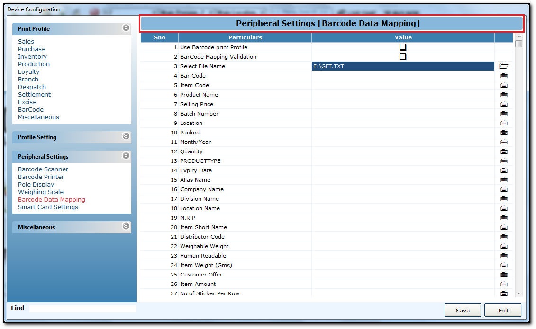Open Pole Display settings
This screenshot has height=329, width=536.
[x=36, y=184]
